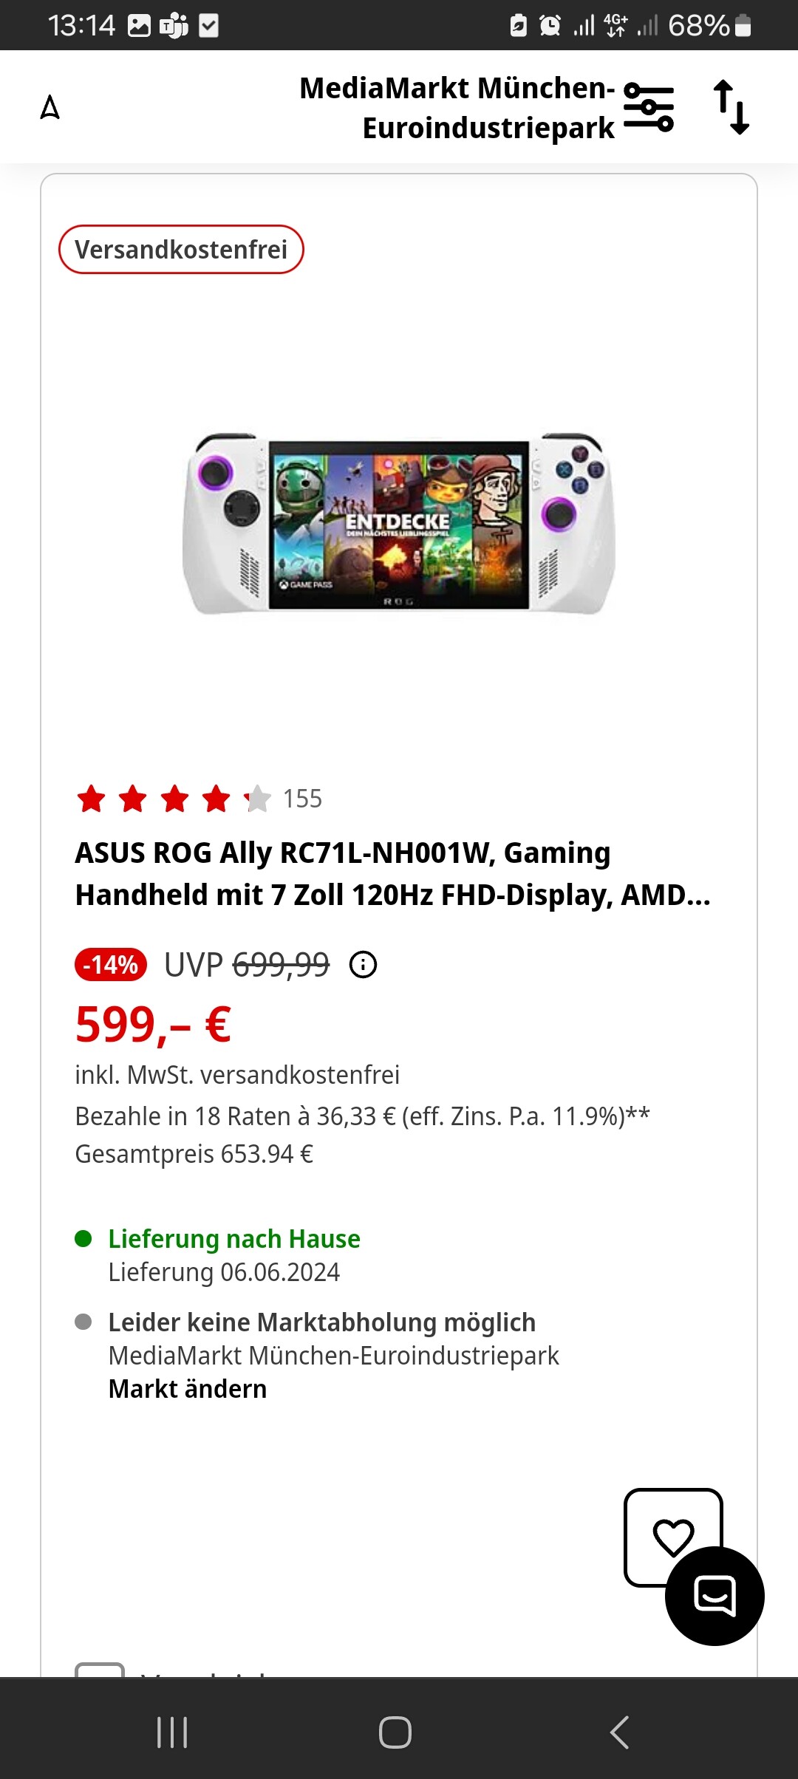Image resolution: width=798 pixels, height=1779 pixels.
Task: Tap the 599,– € price
Action: 154,1025
